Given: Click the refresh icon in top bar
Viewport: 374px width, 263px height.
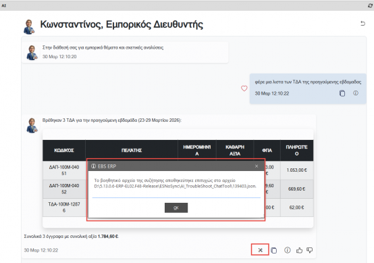Looking at the screenshot, I should coord(370,5).
